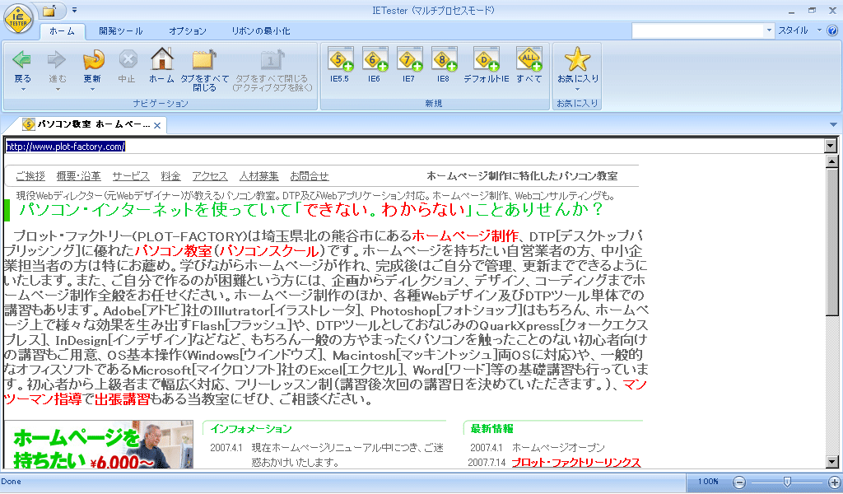
Task: Follow the 概要・沿革 link
Action: [x=78, y=175]
